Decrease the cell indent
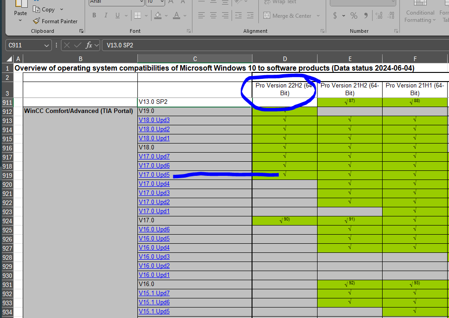 coord(238,15)
